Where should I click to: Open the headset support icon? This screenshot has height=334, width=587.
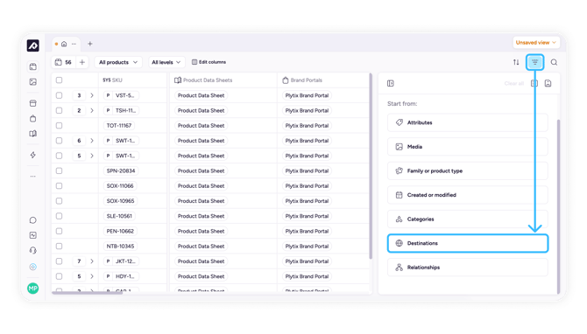point(33,250)
